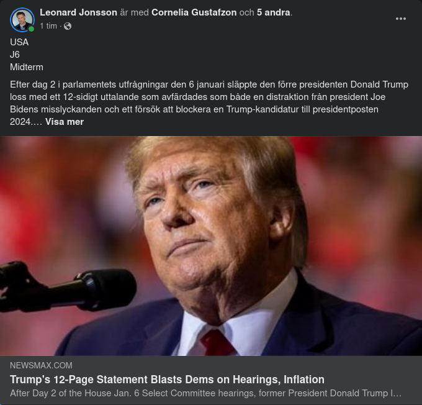
Task: Click the microphone in the article photo
Action: coord(67,288)
